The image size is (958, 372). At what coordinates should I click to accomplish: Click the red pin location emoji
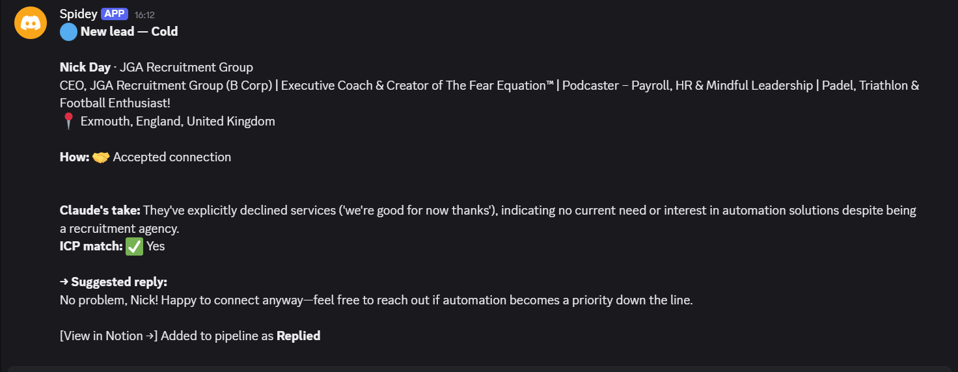pos(68,122)
